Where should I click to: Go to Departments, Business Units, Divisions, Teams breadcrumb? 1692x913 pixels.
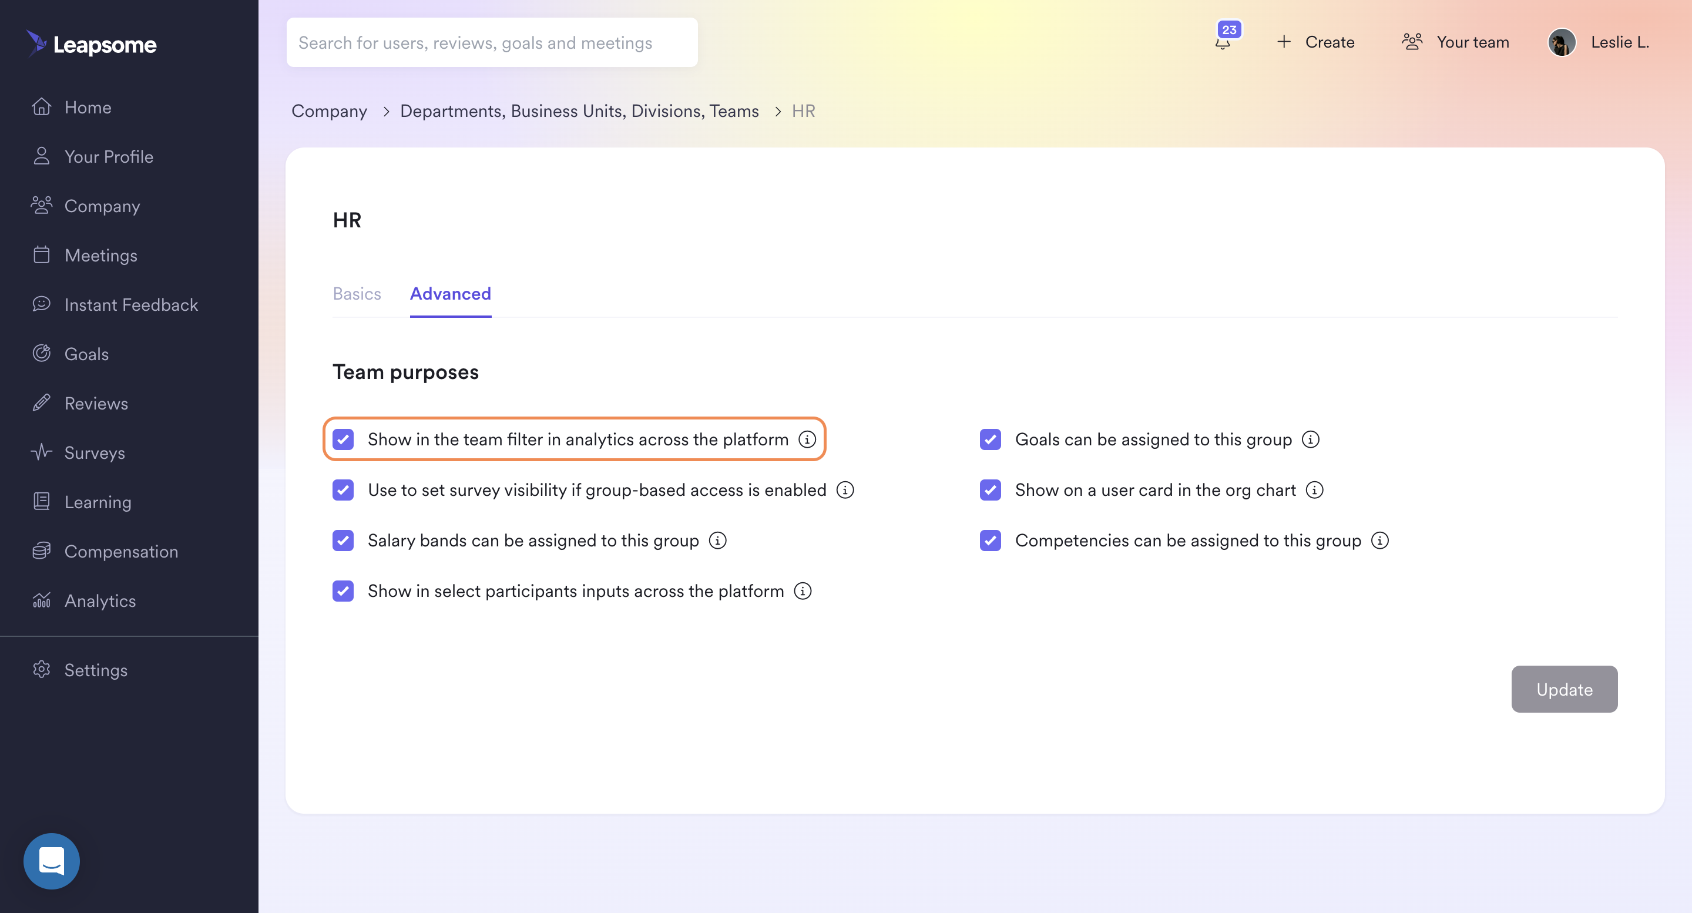pyautogui.click(x=579, y=111)
